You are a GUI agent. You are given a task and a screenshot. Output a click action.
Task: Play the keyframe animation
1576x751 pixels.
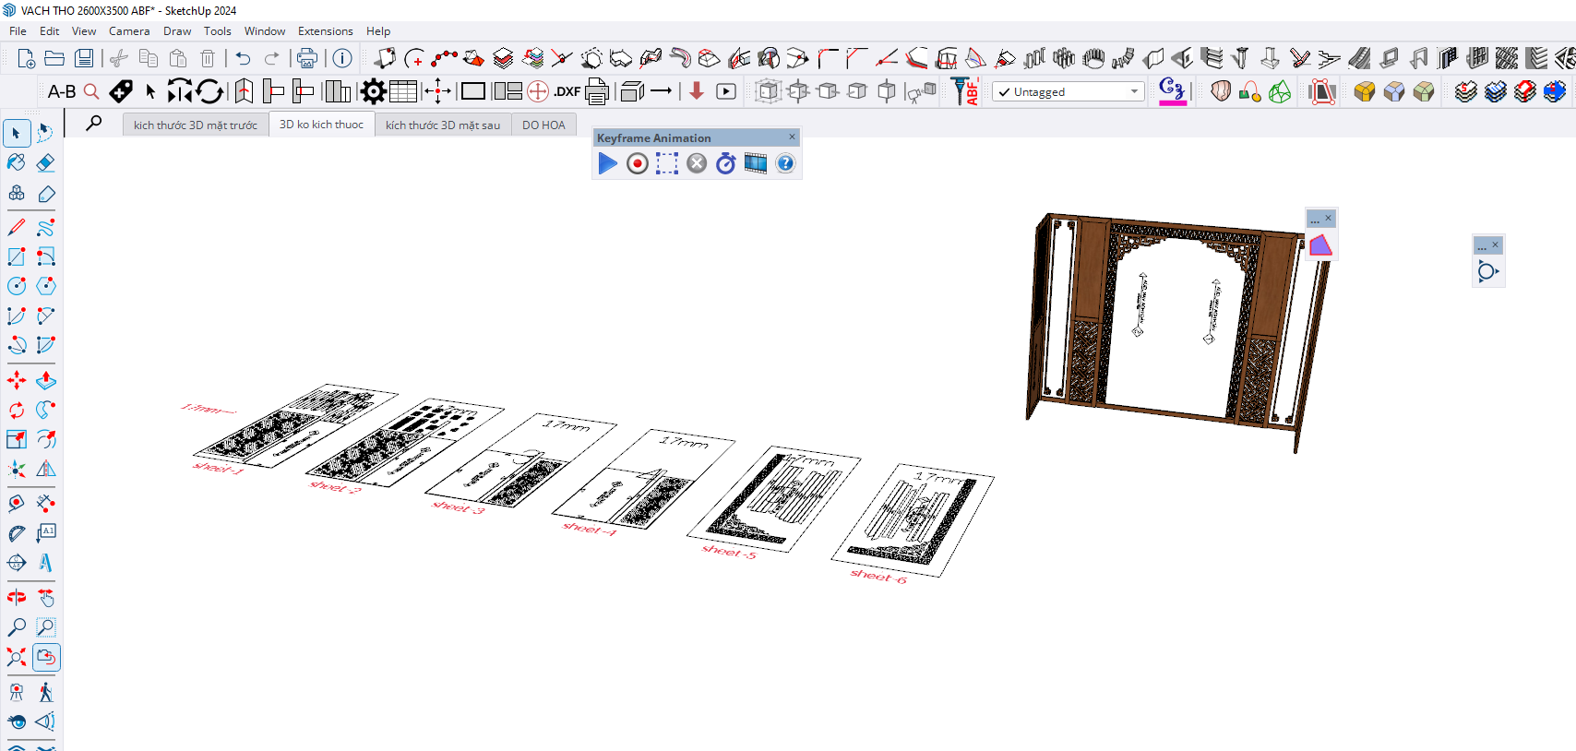pos(607,163)
